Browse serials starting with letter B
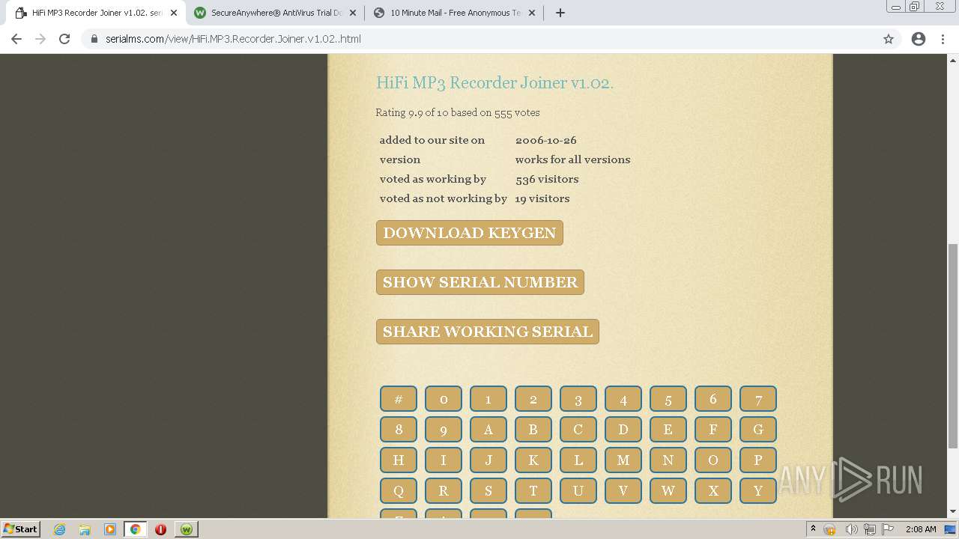 click(x=533, y=430)
